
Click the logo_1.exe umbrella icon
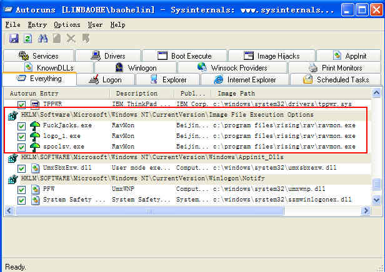point(35,137)
